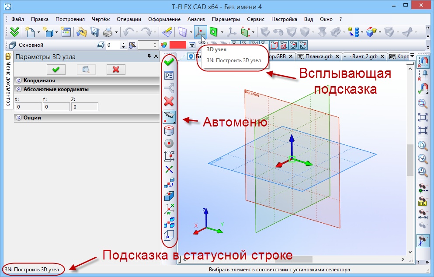
Task: Confirm with the green checkmark in the automenu
Action: (x=169, y=62)
